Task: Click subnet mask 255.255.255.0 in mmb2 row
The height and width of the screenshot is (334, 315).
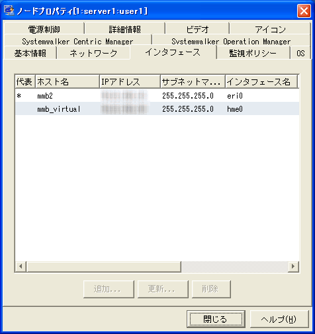Action: [188, 96]
